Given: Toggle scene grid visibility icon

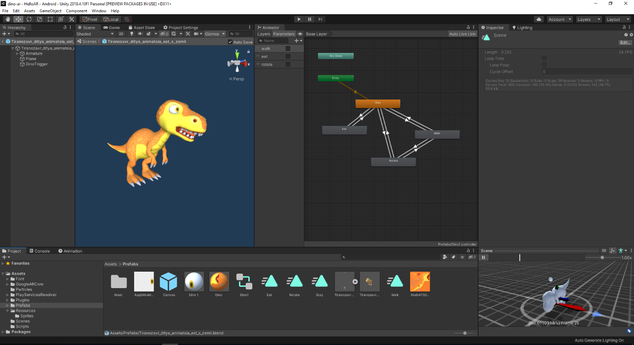Looking at the screenshot, I should 174,34.
